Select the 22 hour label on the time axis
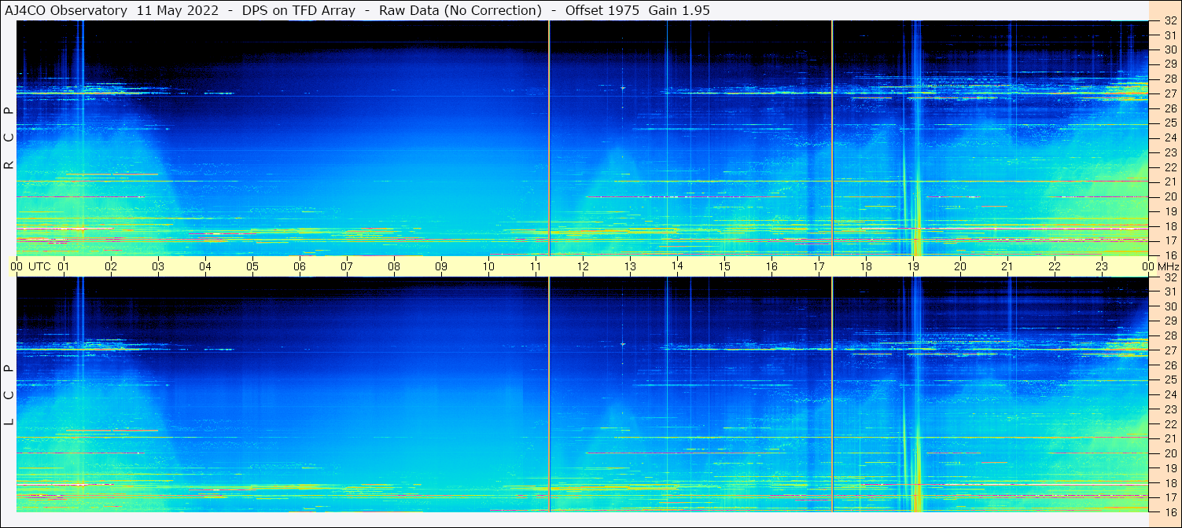 point(1055,266)
